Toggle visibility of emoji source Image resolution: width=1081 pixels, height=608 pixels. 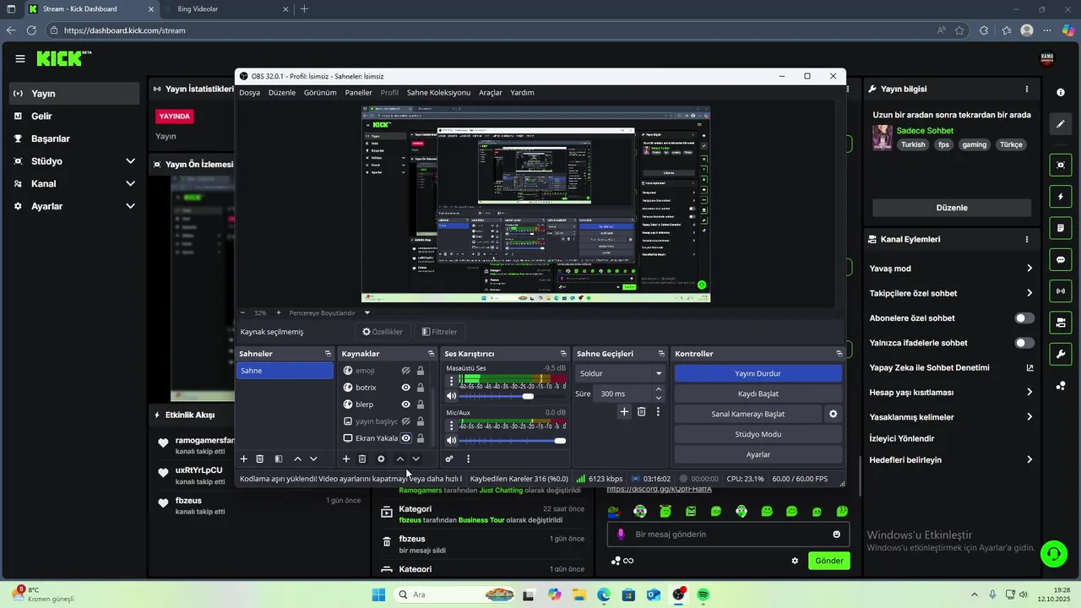pos(405,371)
